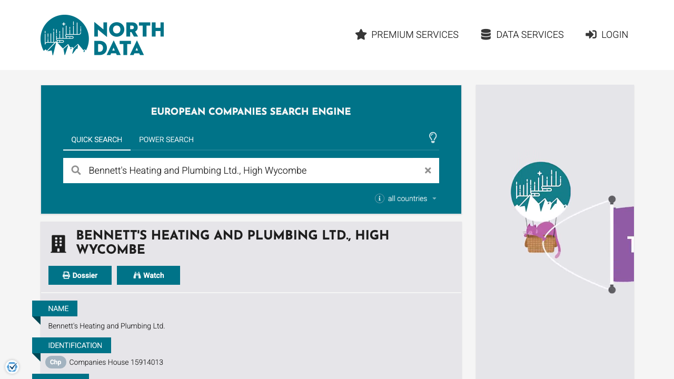Open the info icon next to all countries
The width and height of the screenshot is (674, 379).
tap(379, 198)
